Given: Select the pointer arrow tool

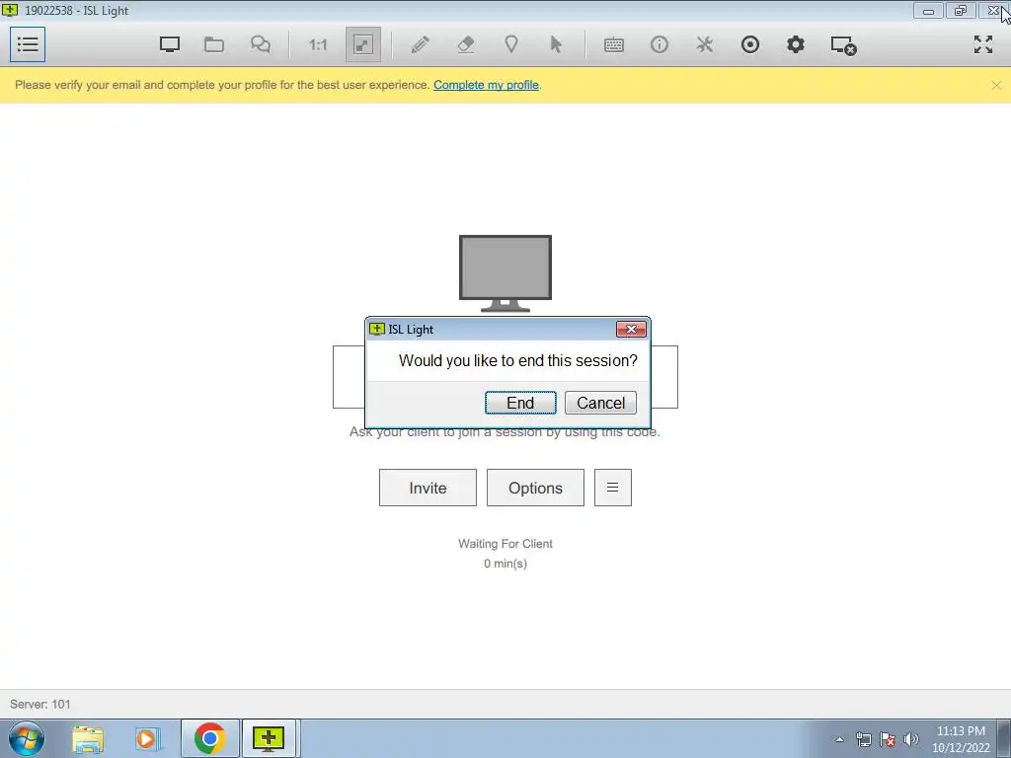Looking at the screenshot, I should 556,44.
